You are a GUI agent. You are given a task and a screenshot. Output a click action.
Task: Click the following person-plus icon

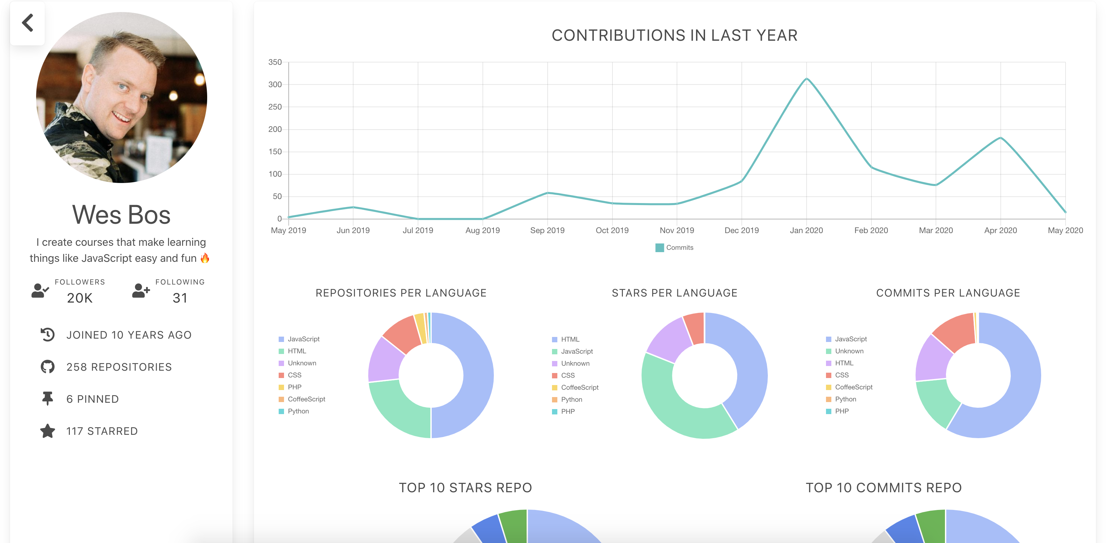click(141, 291)
